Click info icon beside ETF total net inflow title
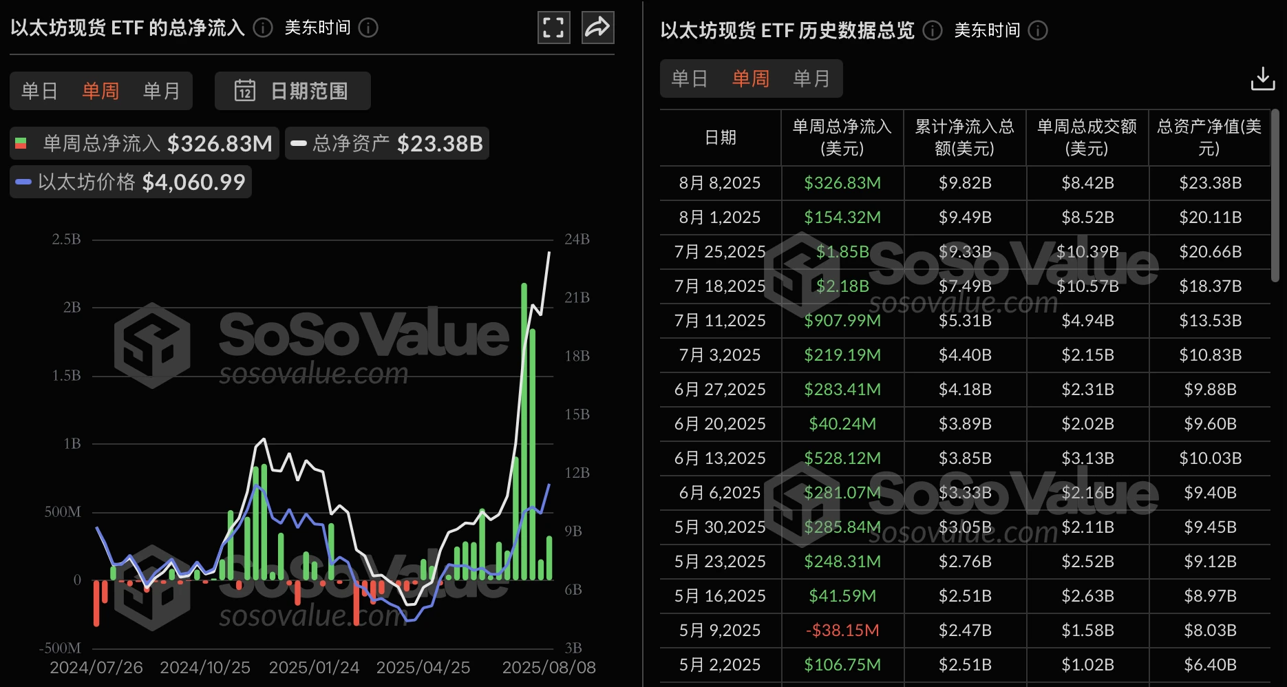 tap(263, 28)
